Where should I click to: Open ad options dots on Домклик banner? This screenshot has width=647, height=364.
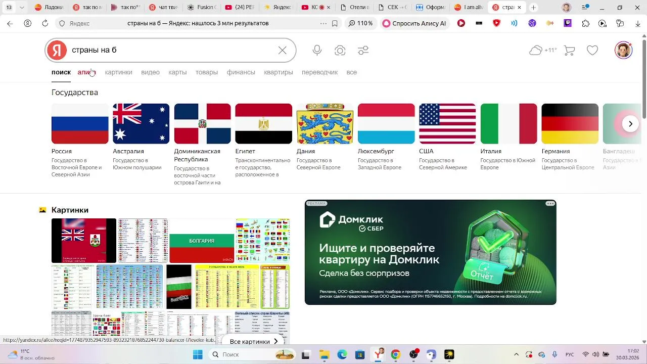point(550,203)
